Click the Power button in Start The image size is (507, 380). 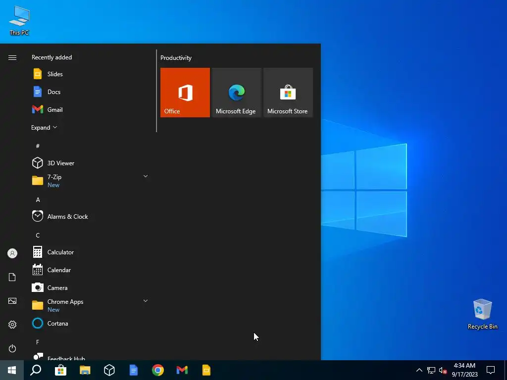(x=12, y=348)
